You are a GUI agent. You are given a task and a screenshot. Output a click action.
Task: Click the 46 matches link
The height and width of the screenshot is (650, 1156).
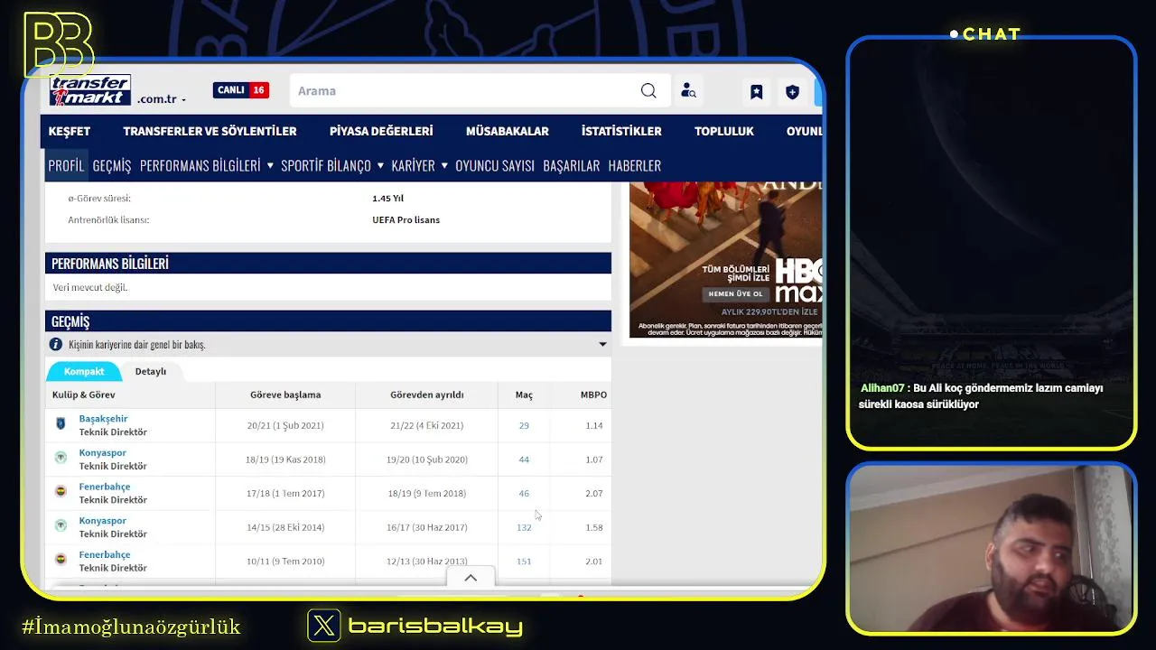coord(524,493)
